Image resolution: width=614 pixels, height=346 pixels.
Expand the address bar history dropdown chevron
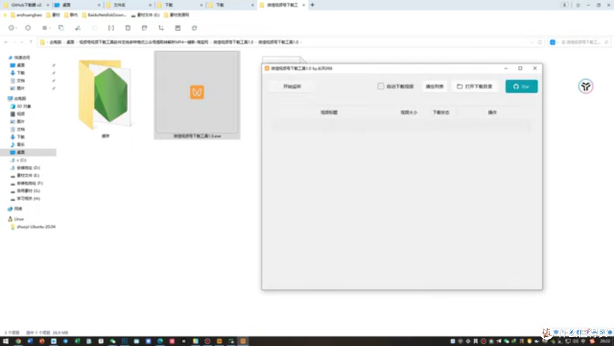tap(532, 42)
